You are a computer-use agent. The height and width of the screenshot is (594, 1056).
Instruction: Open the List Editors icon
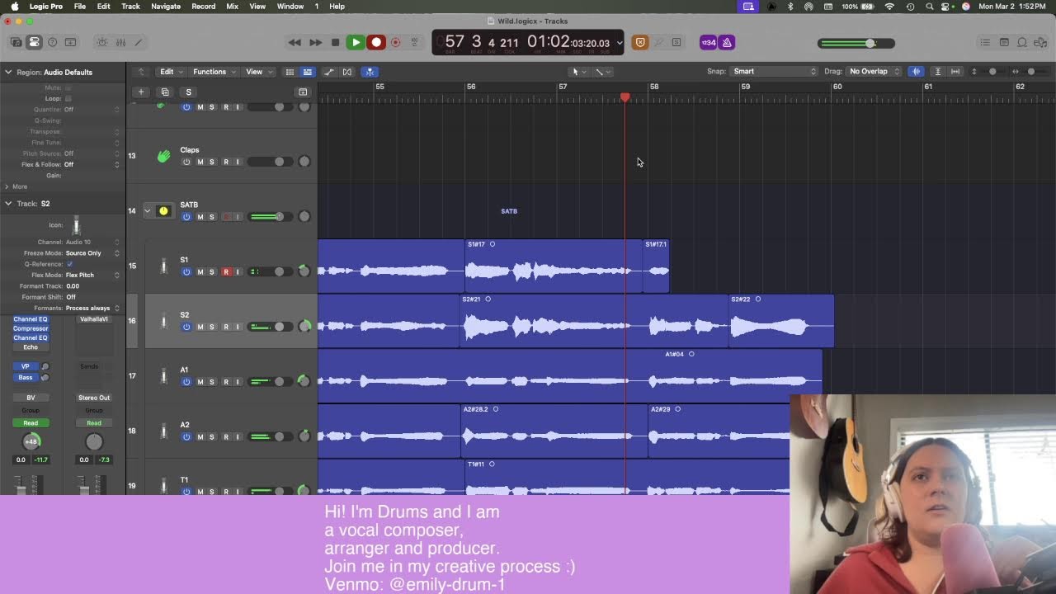[x=985, y=42]
